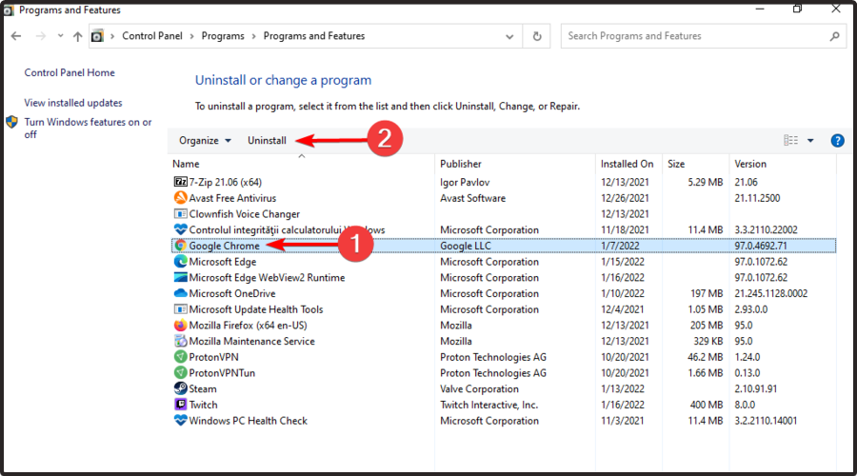Screen dimensions: 857x476
Task: Click the ProtonVPN icon
Action: (x=181, y=357)
